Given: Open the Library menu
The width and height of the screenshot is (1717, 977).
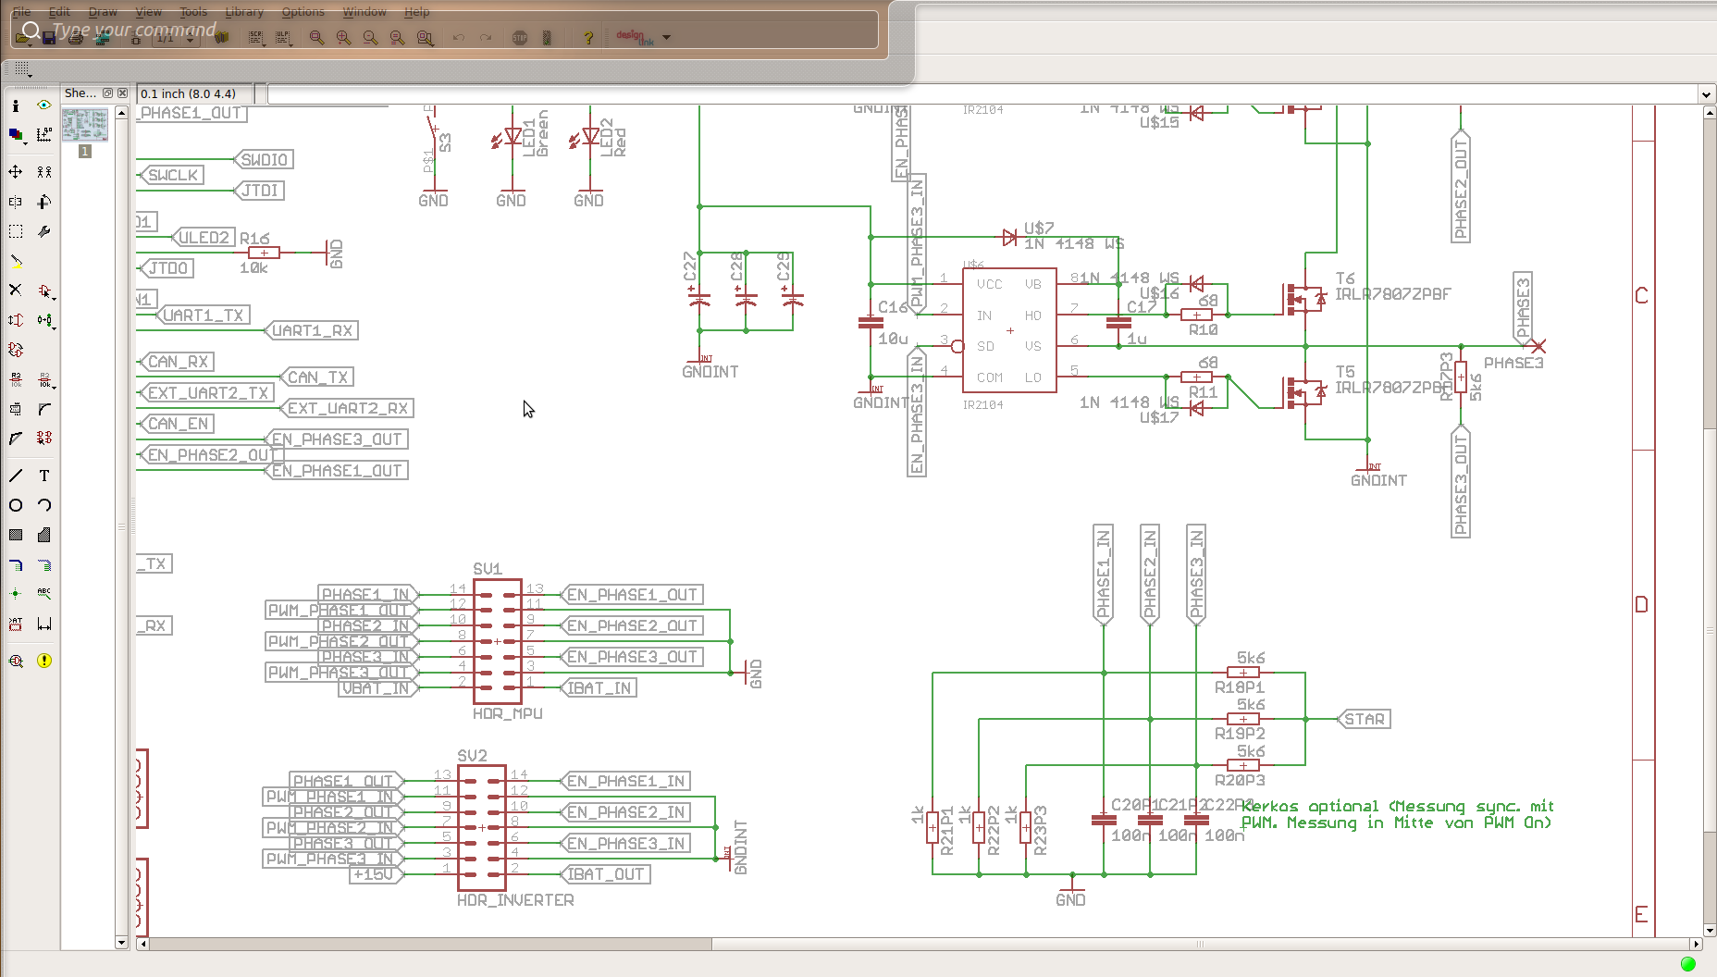Looking at the screenshot, I should (x=244, y=12).
